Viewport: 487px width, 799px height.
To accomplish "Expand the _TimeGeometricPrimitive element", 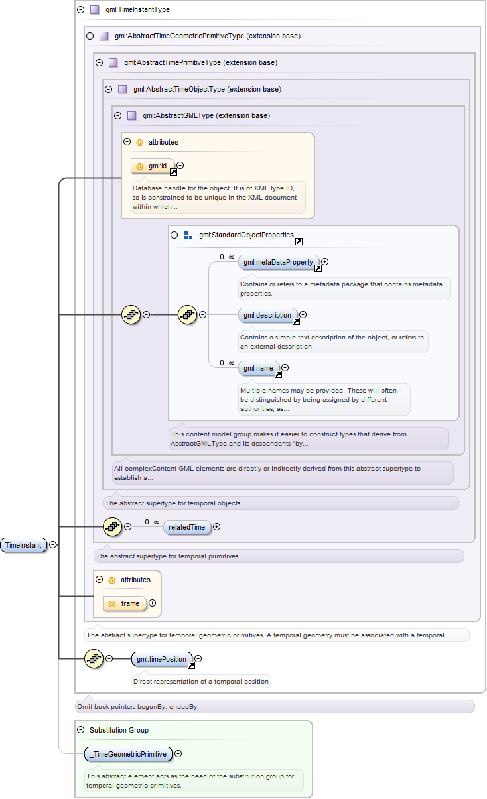I will pos(178,754).
